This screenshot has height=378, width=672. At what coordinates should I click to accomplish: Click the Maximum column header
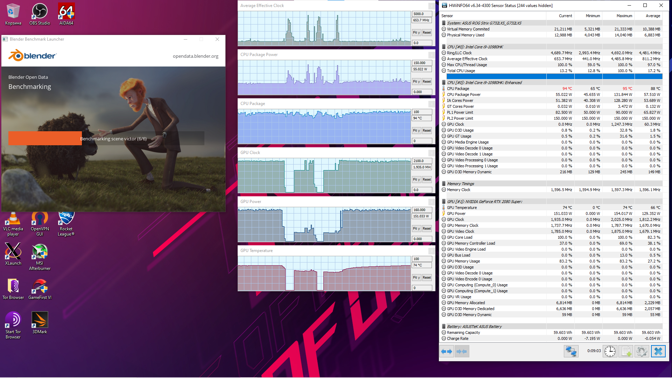click(x=618, y=16)
